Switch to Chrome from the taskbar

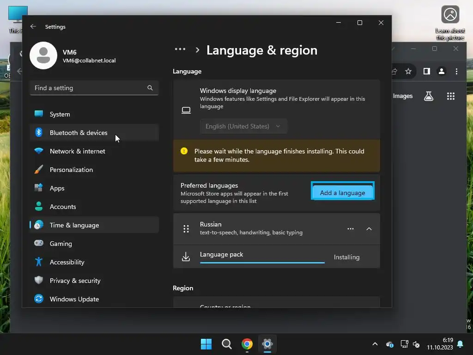point(247,344)
